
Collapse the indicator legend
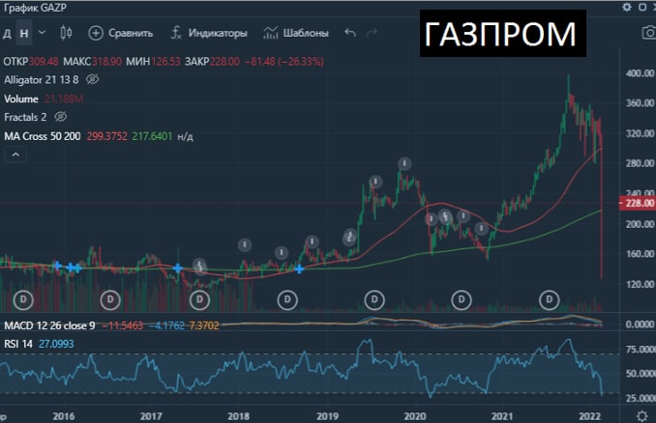[x=15, y=155]
